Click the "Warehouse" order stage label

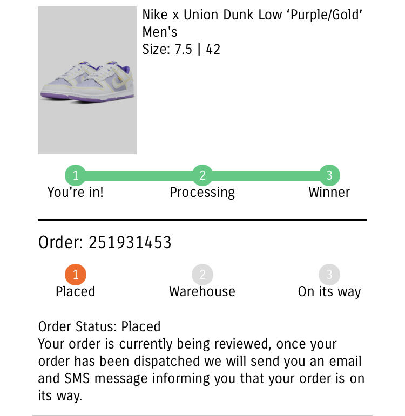pyautogui.click(x=202, y=292)
